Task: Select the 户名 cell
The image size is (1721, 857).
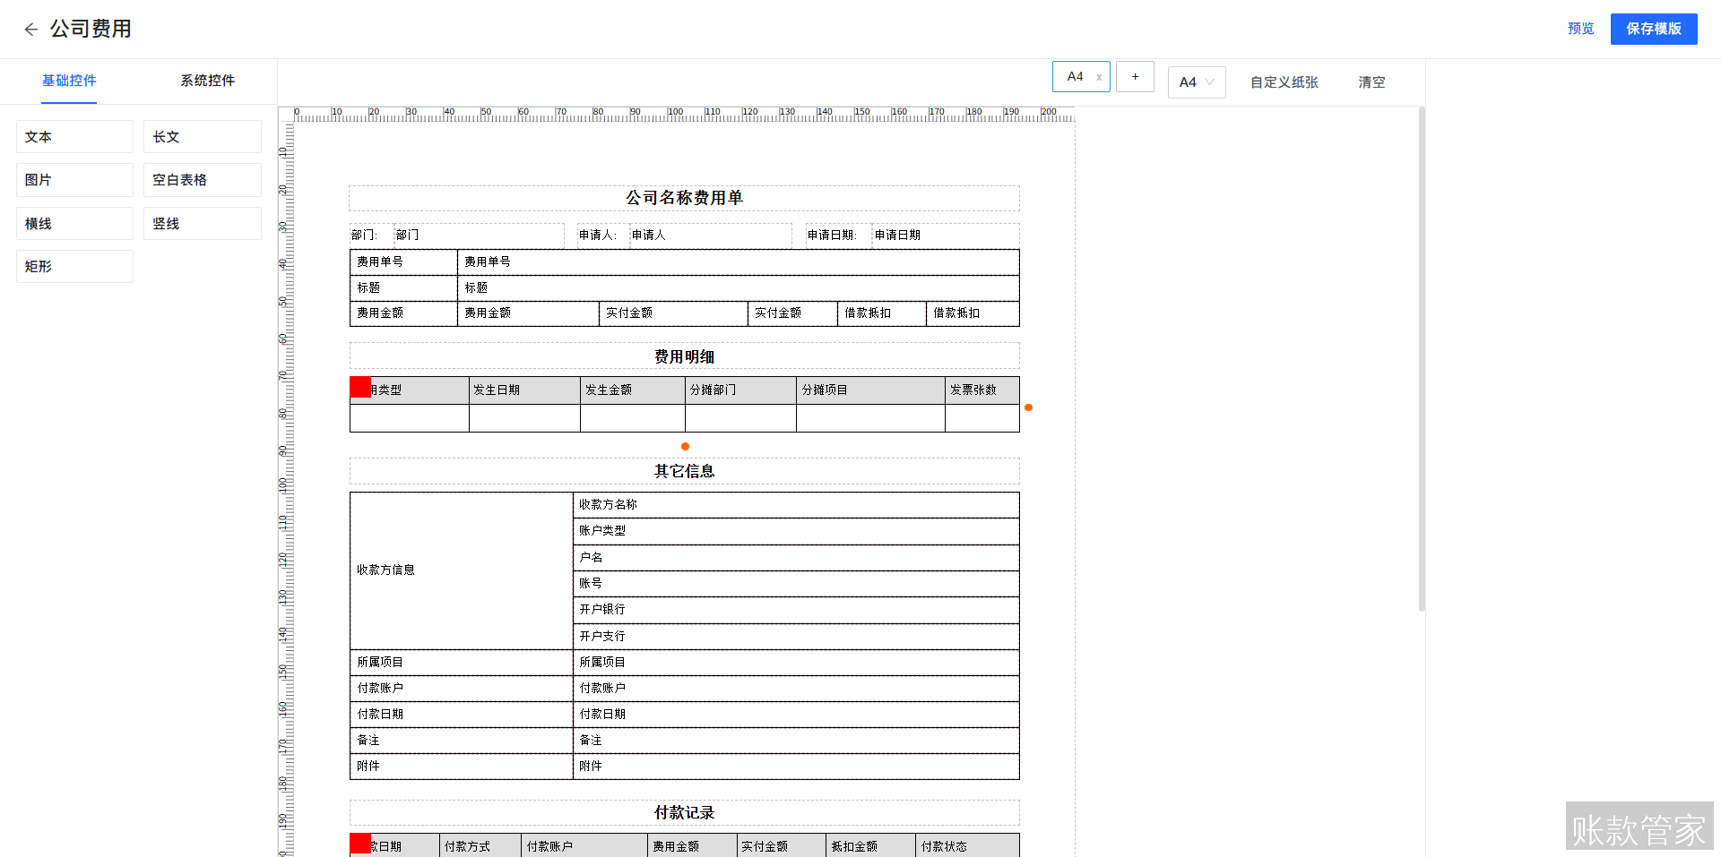Action: click(796, 558)
